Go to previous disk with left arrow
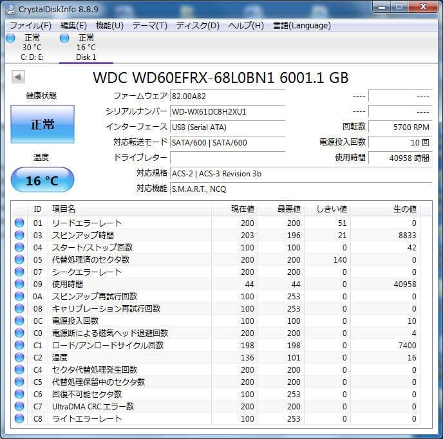Screen dimensions: 443x439 coord(18,77)
